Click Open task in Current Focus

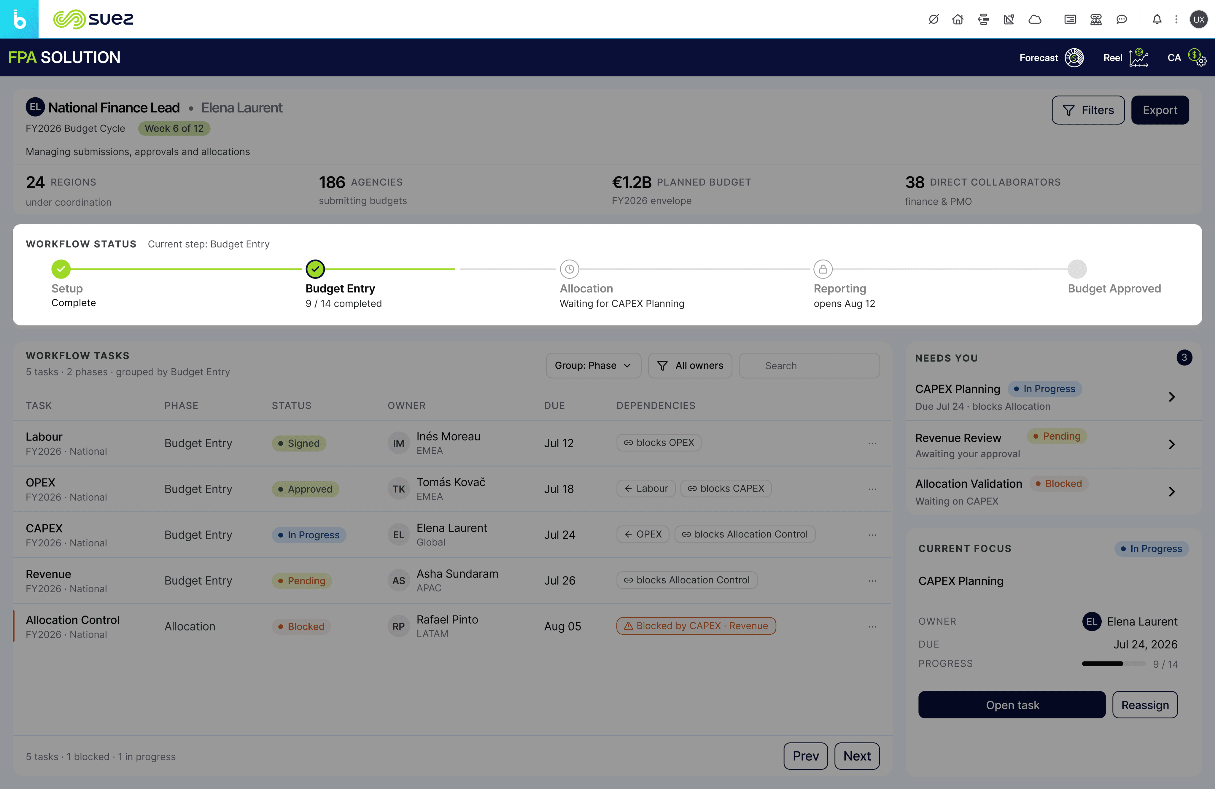(1012, 705)
